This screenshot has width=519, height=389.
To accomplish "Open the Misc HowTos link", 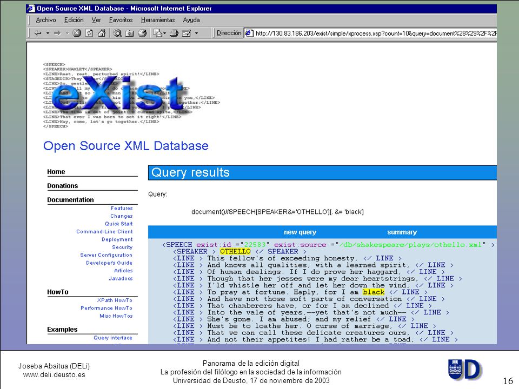I will point(116,316).
